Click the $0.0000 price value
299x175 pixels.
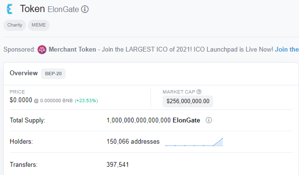tap(21, 100)
